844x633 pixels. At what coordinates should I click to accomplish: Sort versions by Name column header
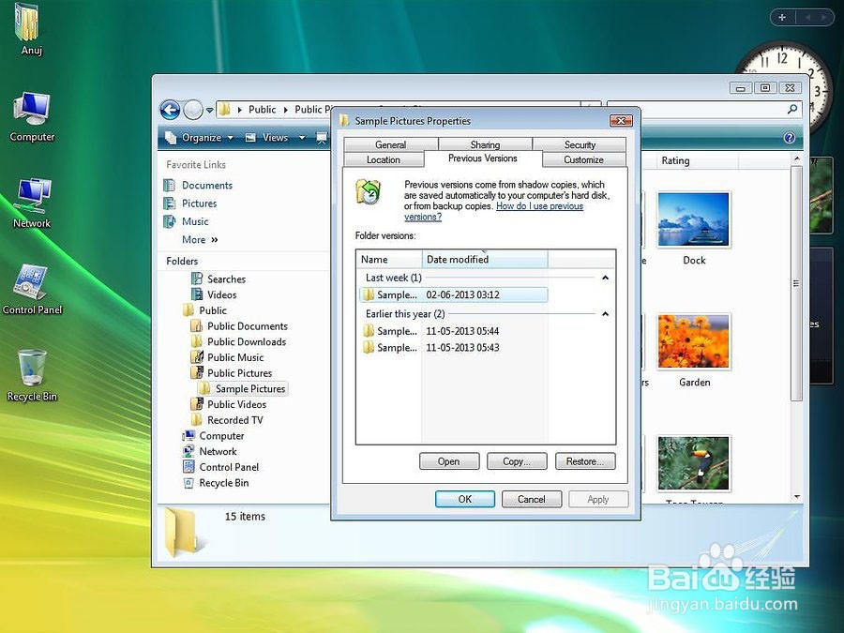(388, 259)
